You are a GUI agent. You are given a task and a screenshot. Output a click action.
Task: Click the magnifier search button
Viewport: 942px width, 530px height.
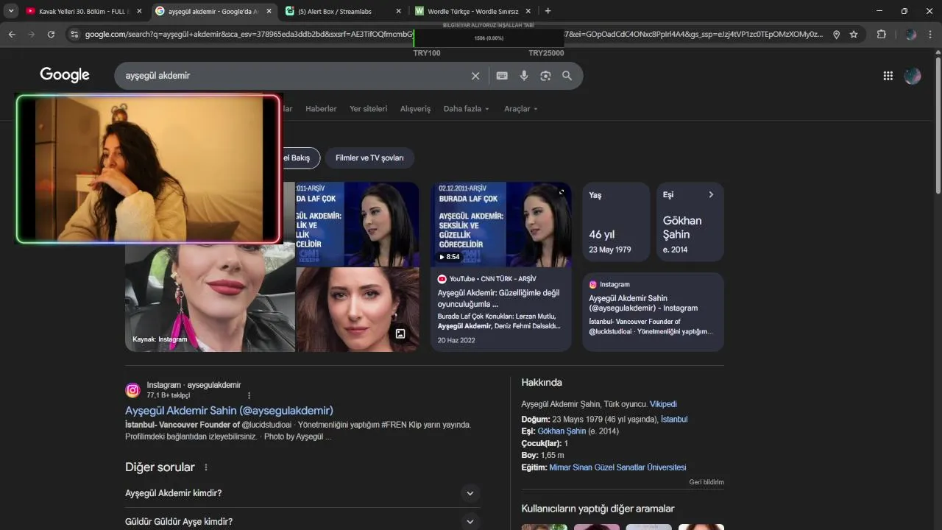[567, 76]
